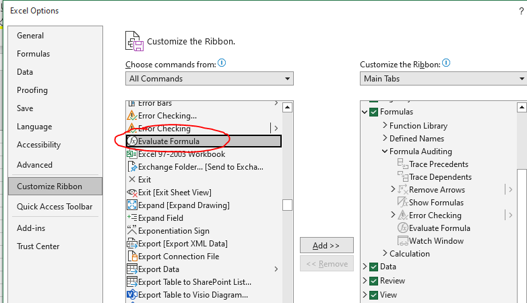The height and width of the screenshot is (303, 527).
Task: Expand the Data tab node
Action: pyautogui.click(x=365, y=267)
